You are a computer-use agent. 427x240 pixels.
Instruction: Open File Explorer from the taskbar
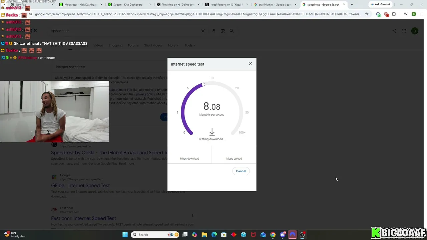[x=204, y=235]
